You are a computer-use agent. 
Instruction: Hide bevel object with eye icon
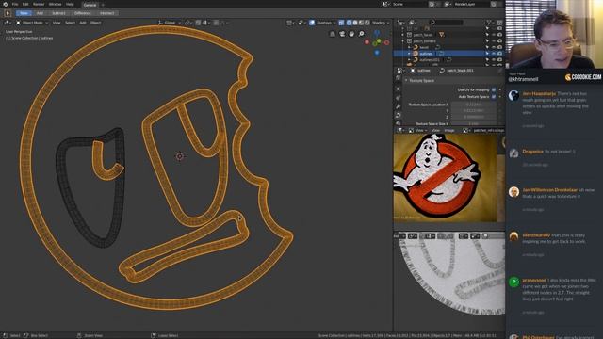(494, 47)
